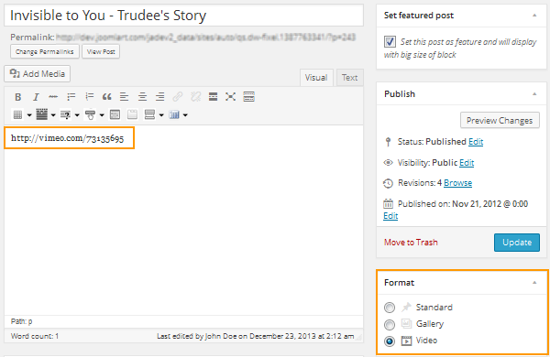Click the calendar icon by Published on
550x357 pixels.
(x=388, y=203)
